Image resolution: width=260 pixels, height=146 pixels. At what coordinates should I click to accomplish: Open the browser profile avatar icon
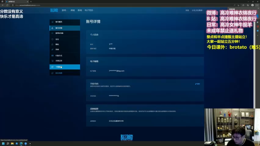pos(253,5)
